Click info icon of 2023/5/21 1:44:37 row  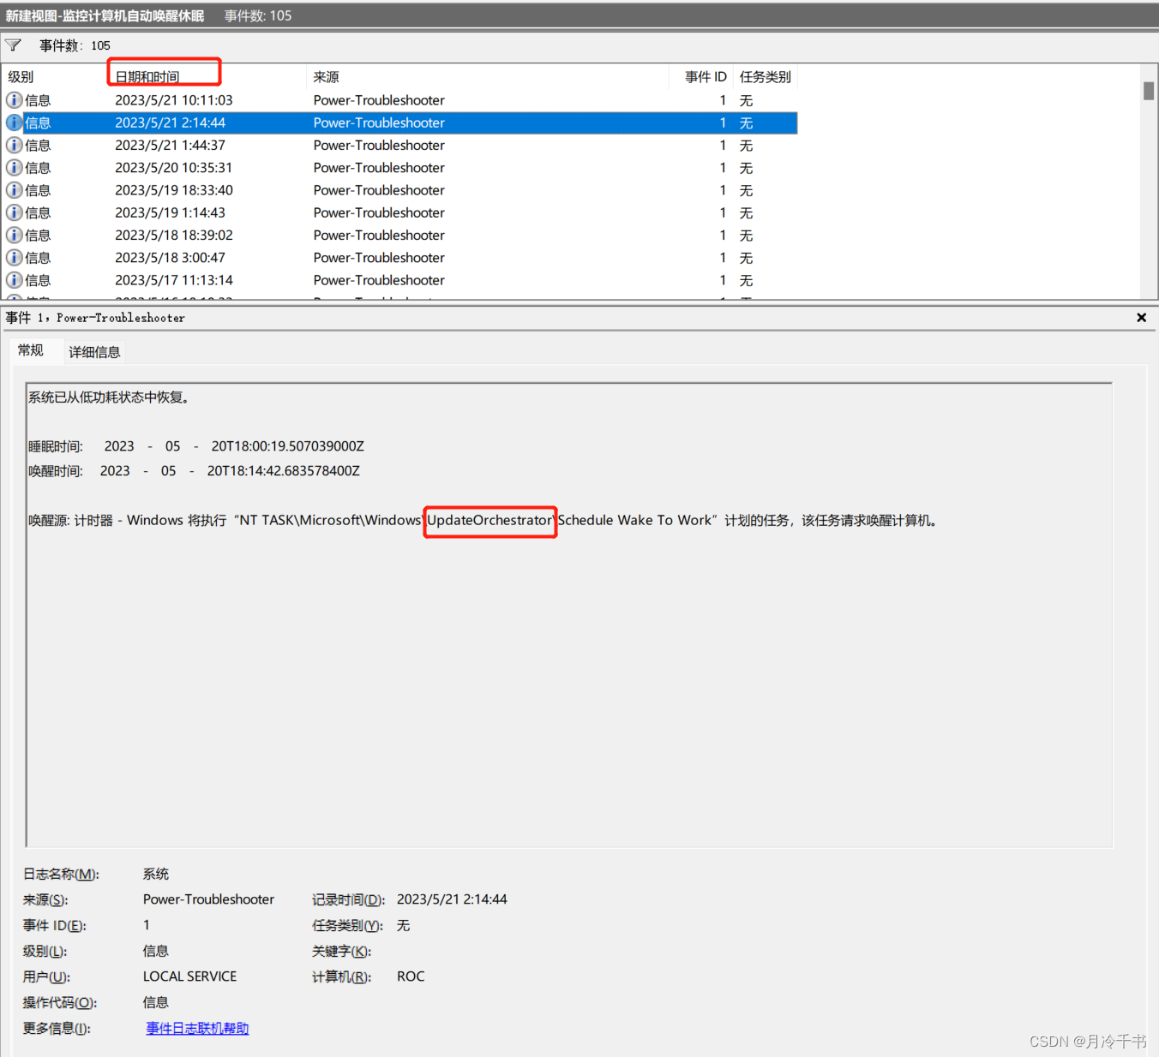click(x=15, y=146)
